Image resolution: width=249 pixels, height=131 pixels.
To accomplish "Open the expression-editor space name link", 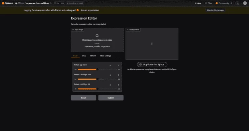I will [x=37, y=3].
